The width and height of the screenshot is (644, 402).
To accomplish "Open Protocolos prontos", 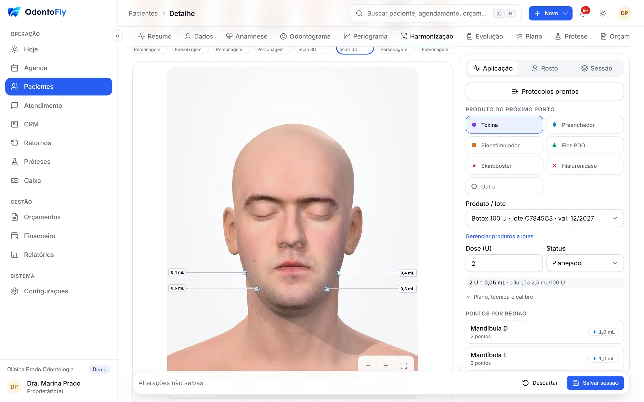I will pyautogui.click(x=544, y=91).
